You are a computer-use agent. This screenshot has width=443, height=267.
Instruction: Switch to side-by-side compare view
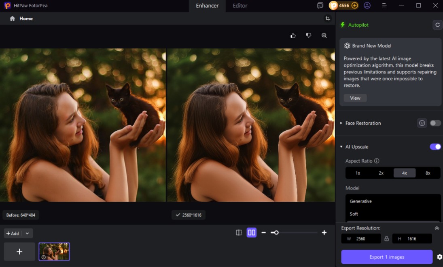[x=252, y=233]
